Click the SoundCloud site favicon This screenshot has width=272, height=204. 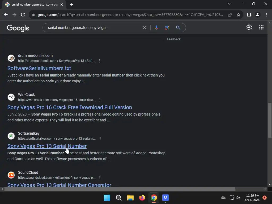[11, 175]
